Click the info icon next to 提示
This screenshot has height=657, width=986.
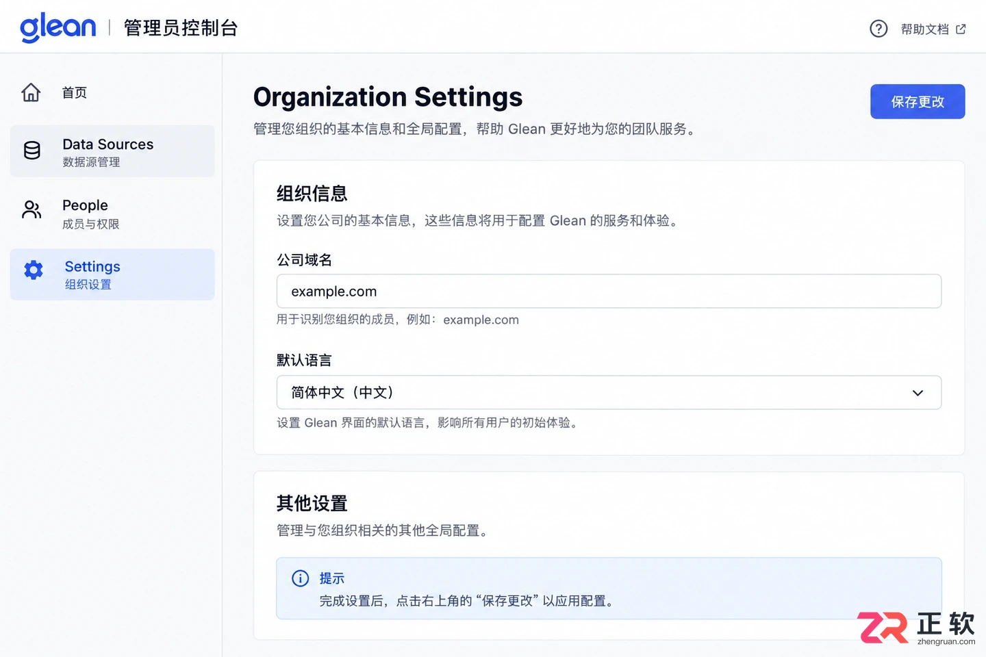tap(301, 578)
